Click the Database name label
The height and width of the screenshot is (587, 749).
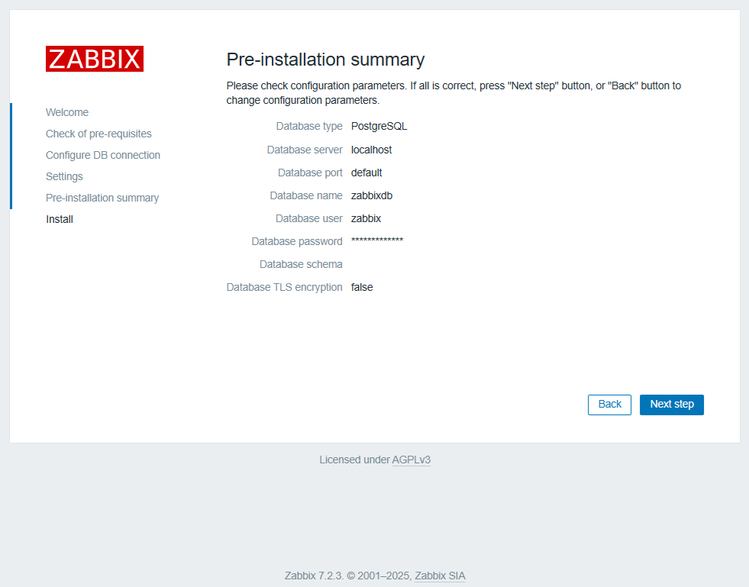(x=306, y=196)
